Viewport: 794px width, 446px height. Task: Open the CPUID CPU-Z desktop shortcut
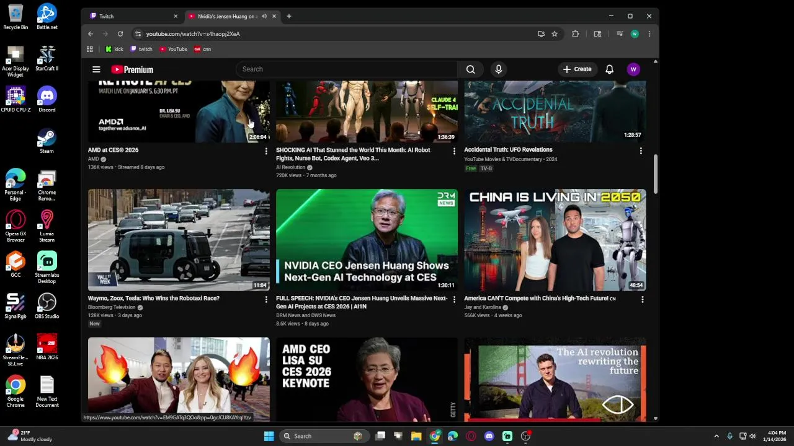click(x=16, y=100)
